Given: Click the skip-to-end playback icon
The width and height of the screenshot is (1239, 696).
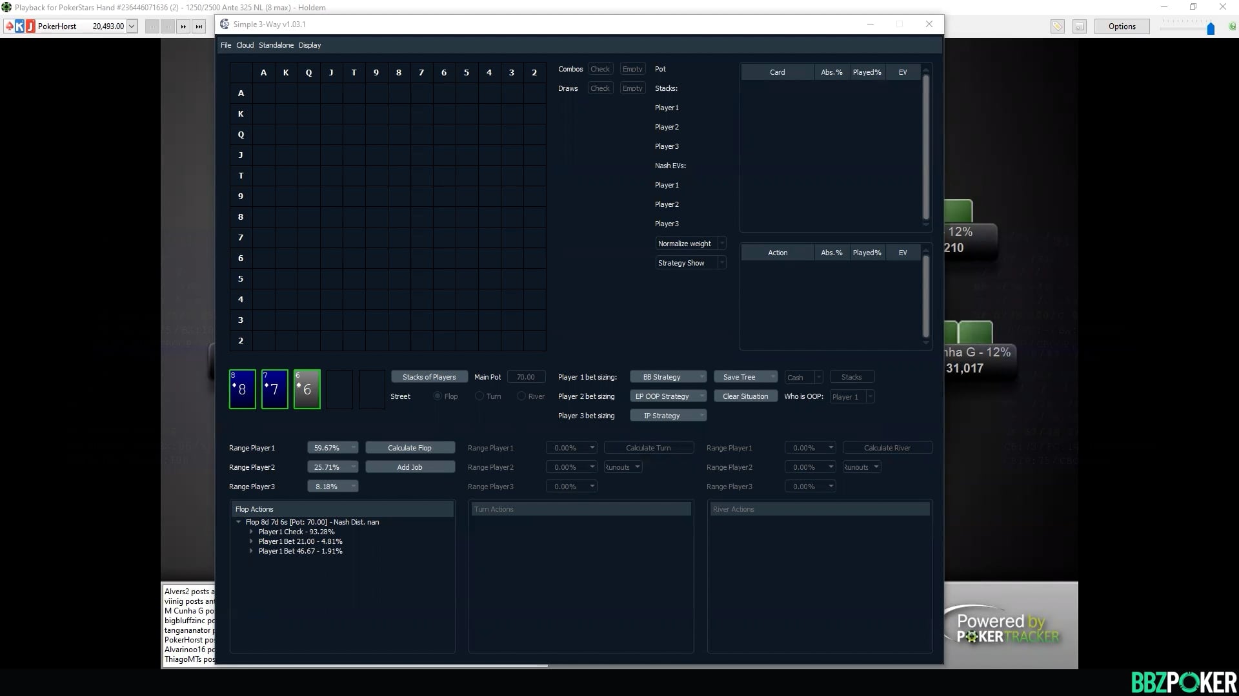Looking at the screenshot, I should (199, 26).
